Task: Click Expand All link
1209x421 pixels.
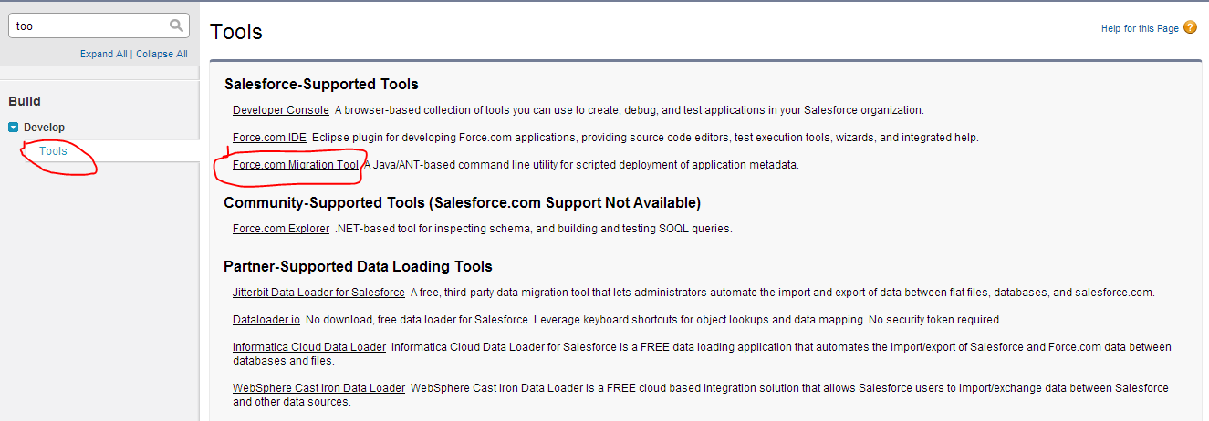Action: [103, 54]
